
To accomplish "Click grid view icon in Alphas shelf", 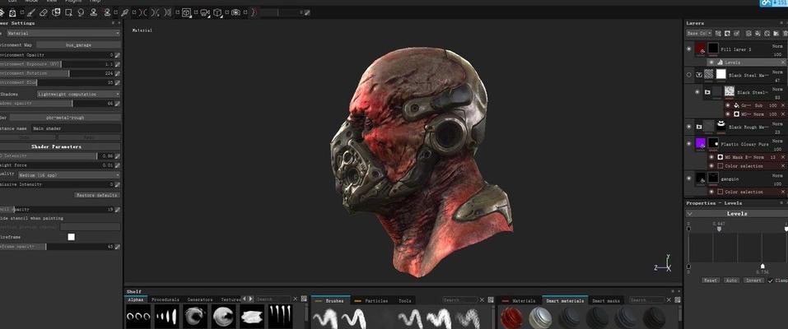I will pyautogui.click(x=304, y=299).
